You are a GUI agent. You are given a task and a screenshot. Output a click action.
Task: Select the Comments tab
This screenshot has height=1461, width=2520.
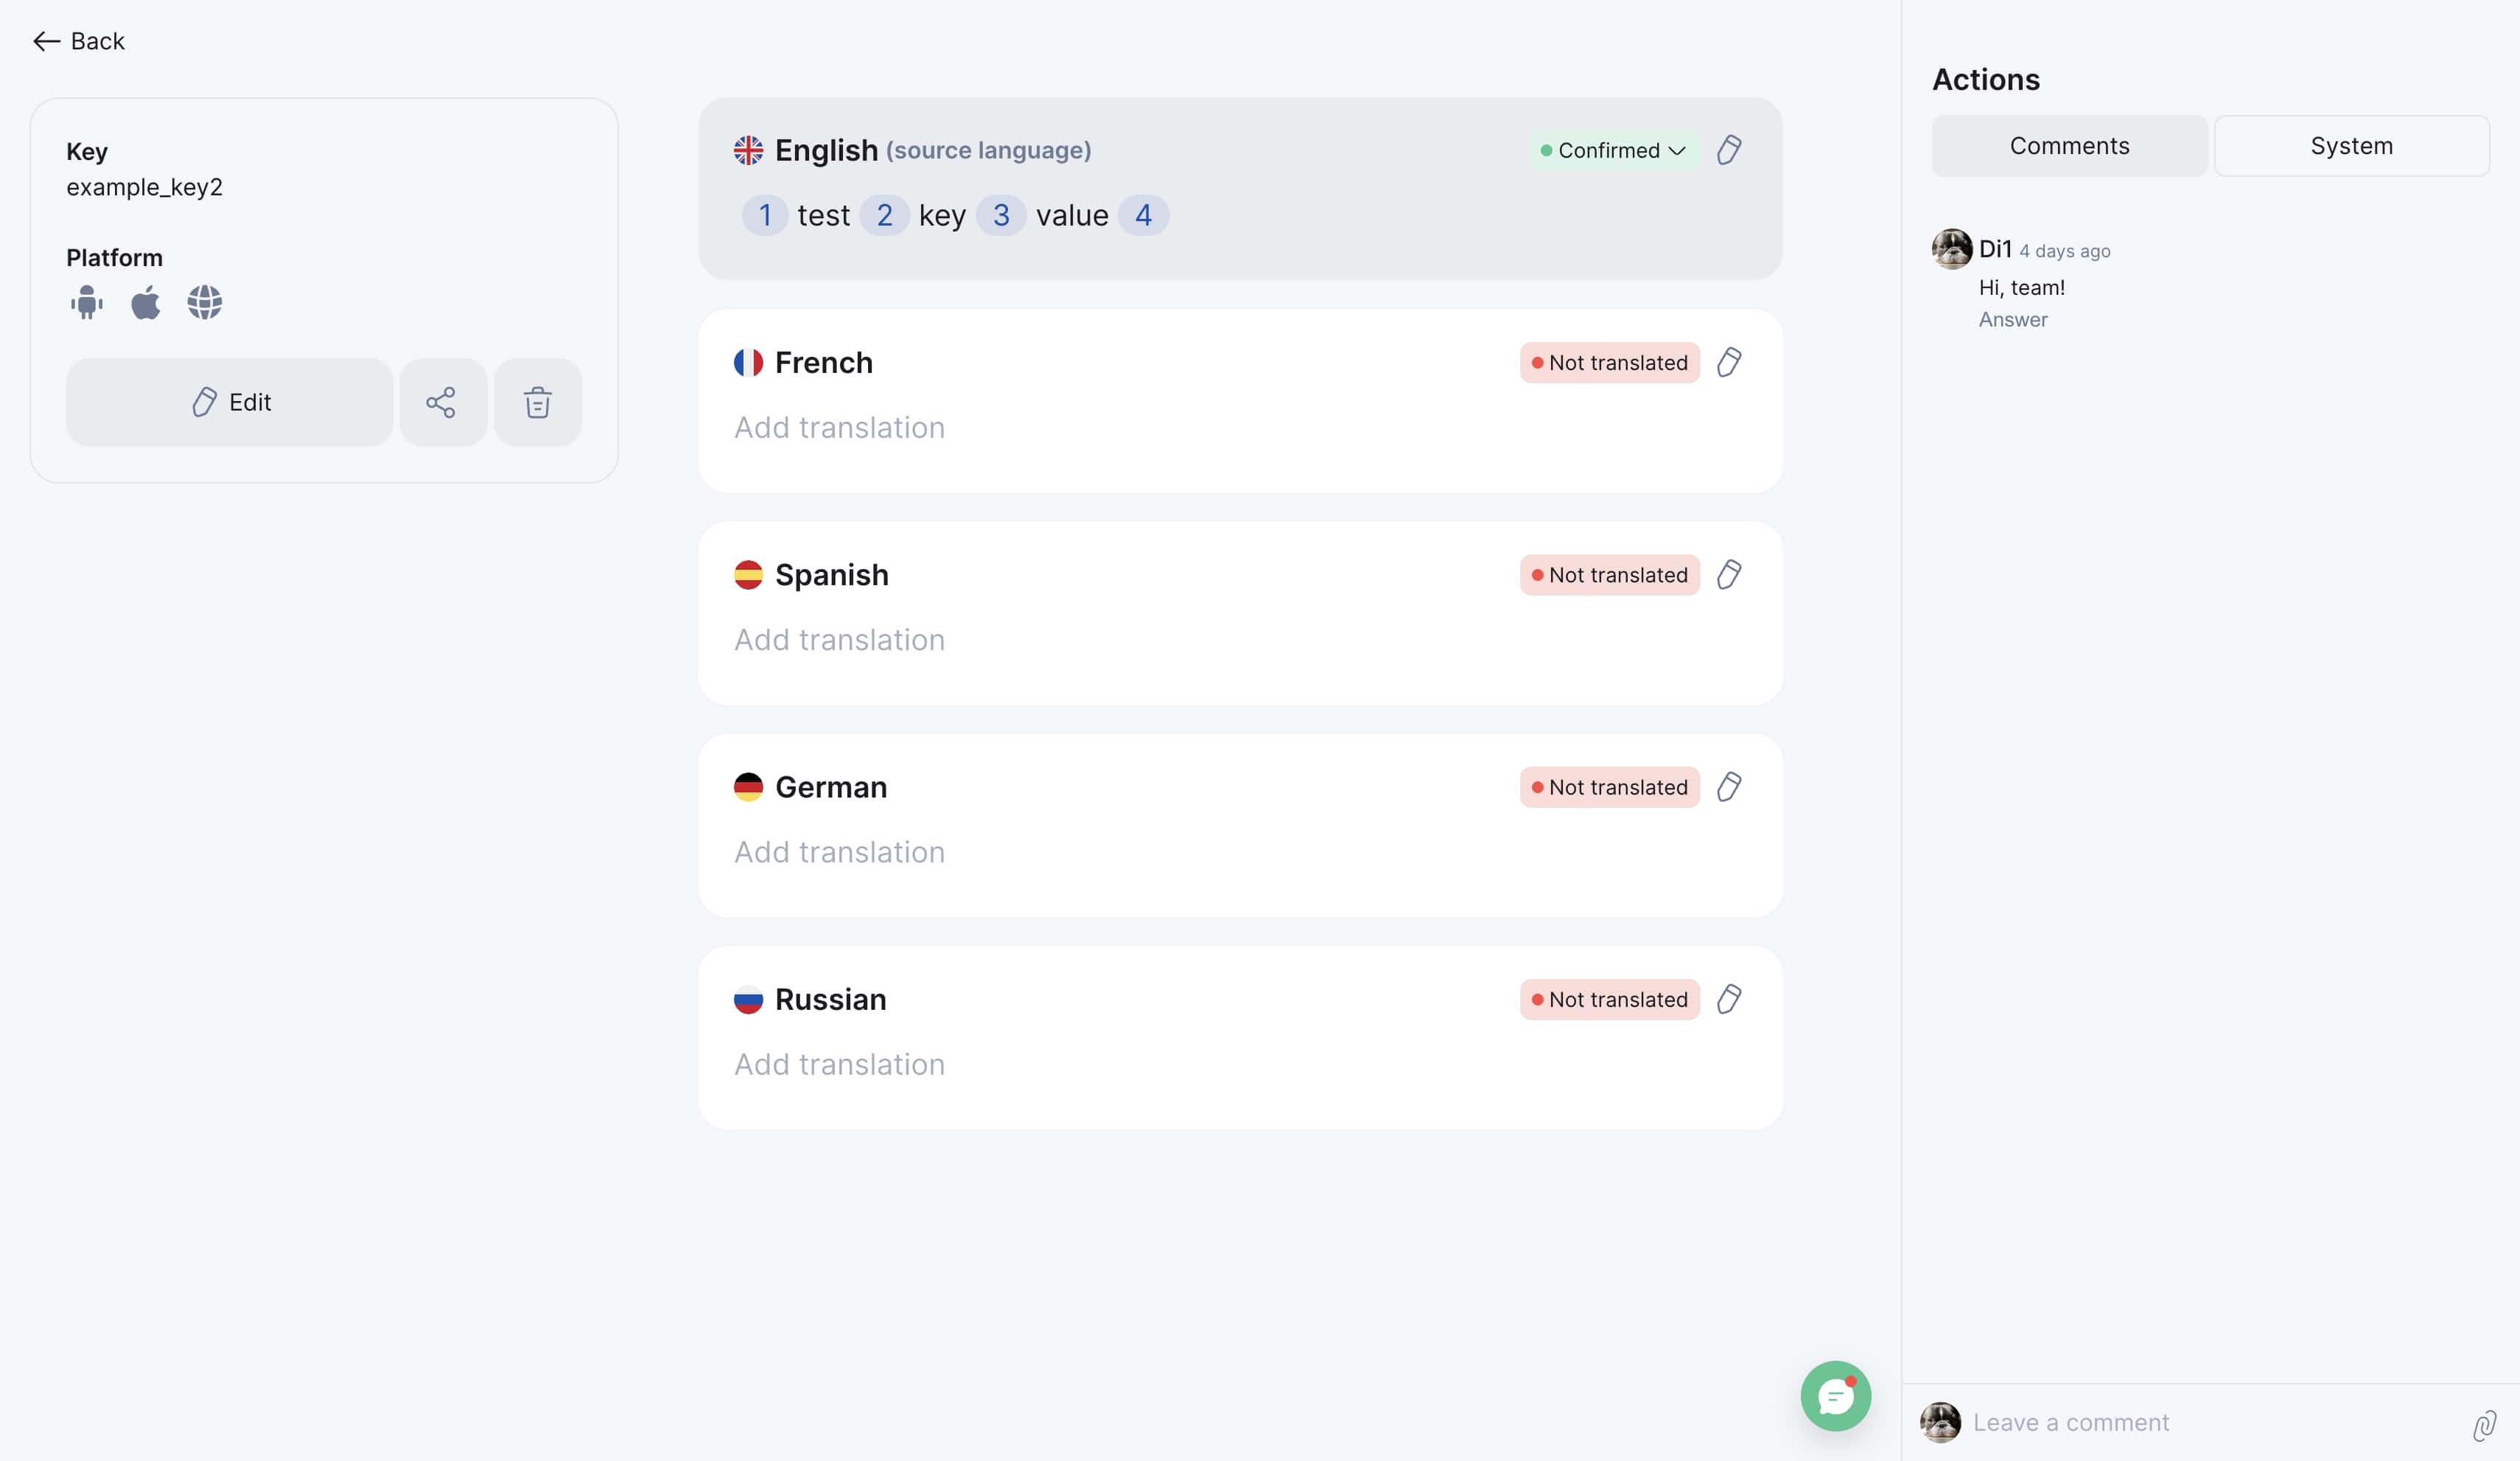click(2069, 146)
